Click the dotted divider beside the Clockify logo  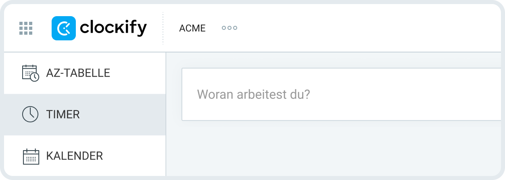pos(163,28)
